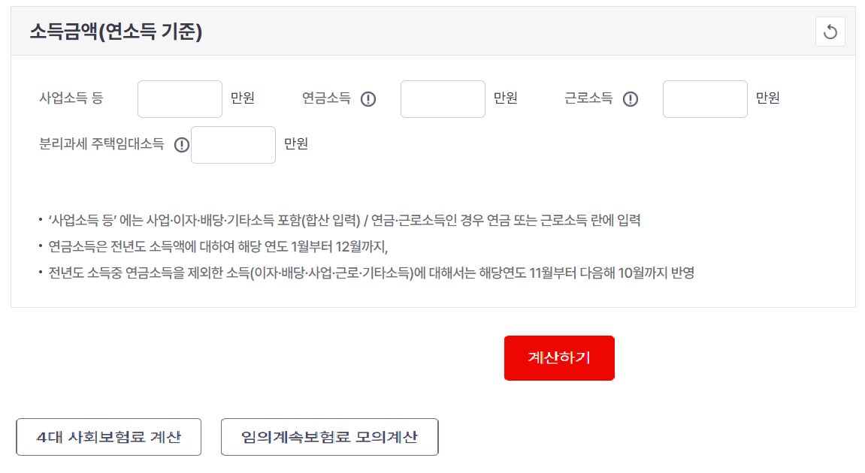865x473 pixels.
Task: Click the 4대 사회보험료 계산 link at bottom left
Action: click(x=108, y=437)
